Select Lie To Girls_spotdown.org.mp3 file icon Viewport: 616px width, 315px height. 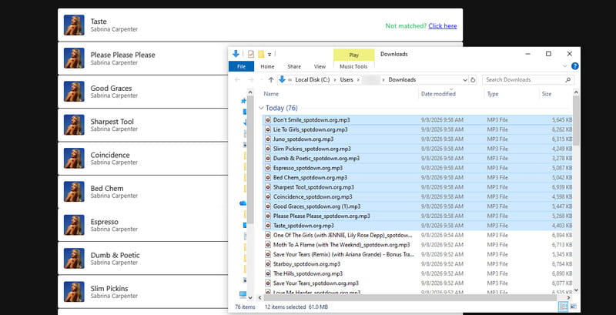pyautogui.click(x=268, y=129)
